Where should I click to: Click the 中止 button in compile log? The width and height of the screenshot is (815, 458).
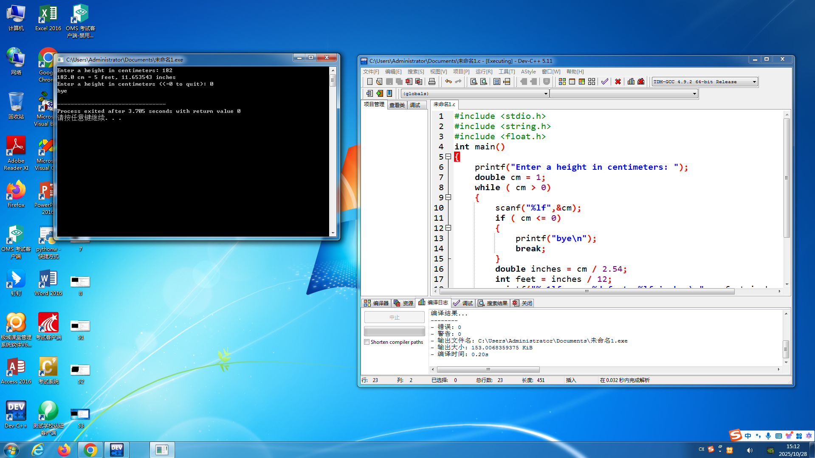(395, 318)
